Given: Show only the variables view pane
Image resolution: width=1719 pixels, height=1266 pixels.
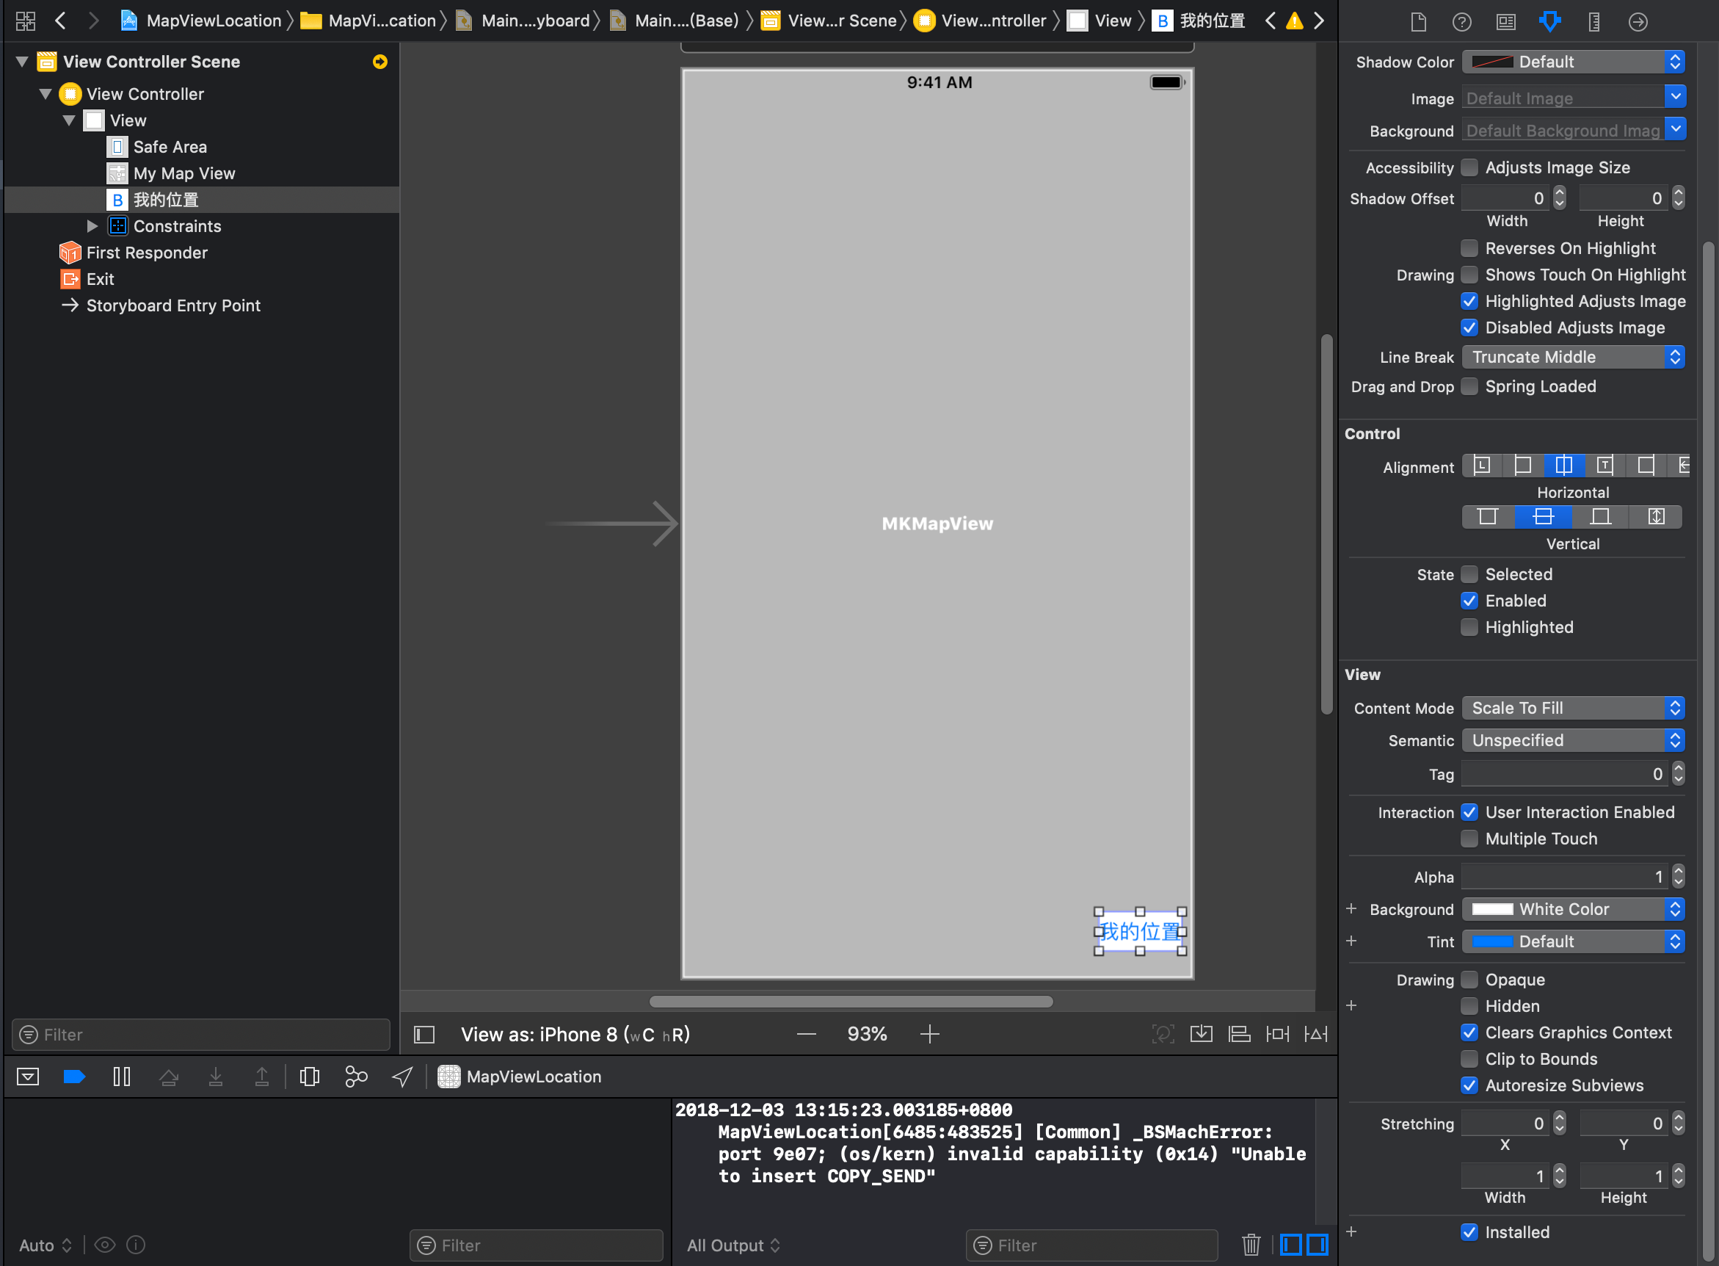Looking at the screenshot, I should 1291,1245.
